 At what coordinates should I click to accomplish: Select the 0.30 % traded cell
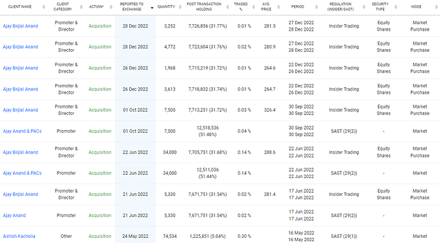244,236
